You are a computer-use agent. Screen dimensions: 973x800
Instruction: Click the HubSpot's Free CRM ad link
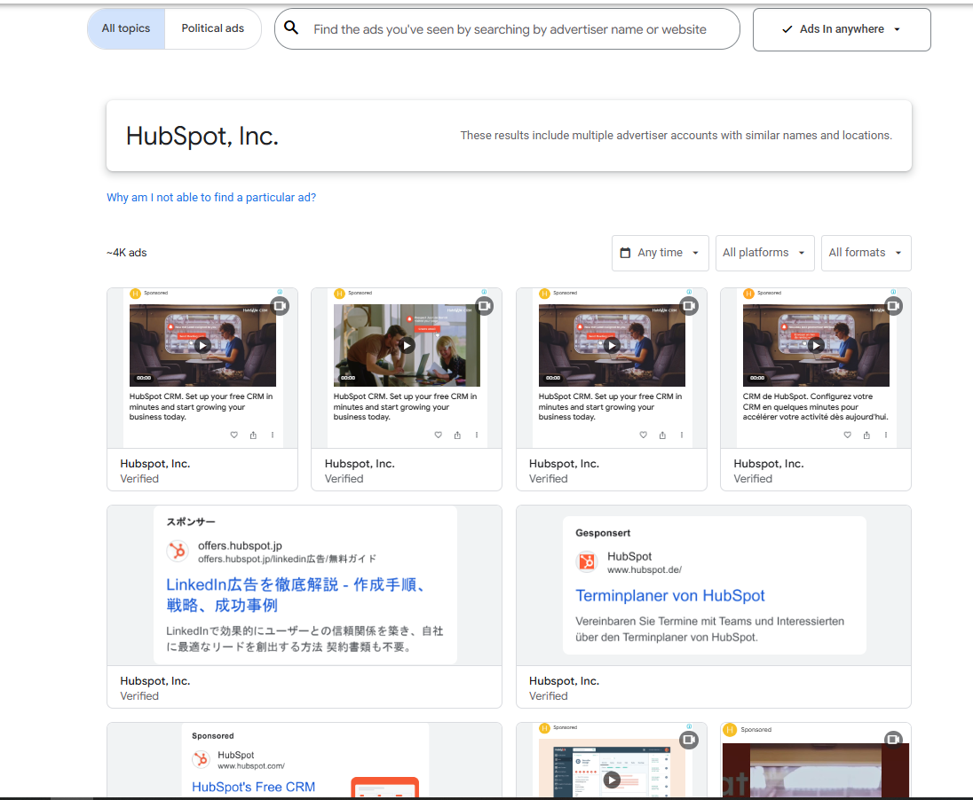coord(255,788)
